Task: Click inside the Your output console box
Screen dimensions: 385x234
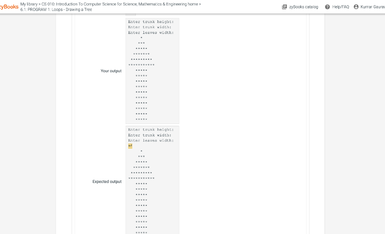Action: [152, 71]
